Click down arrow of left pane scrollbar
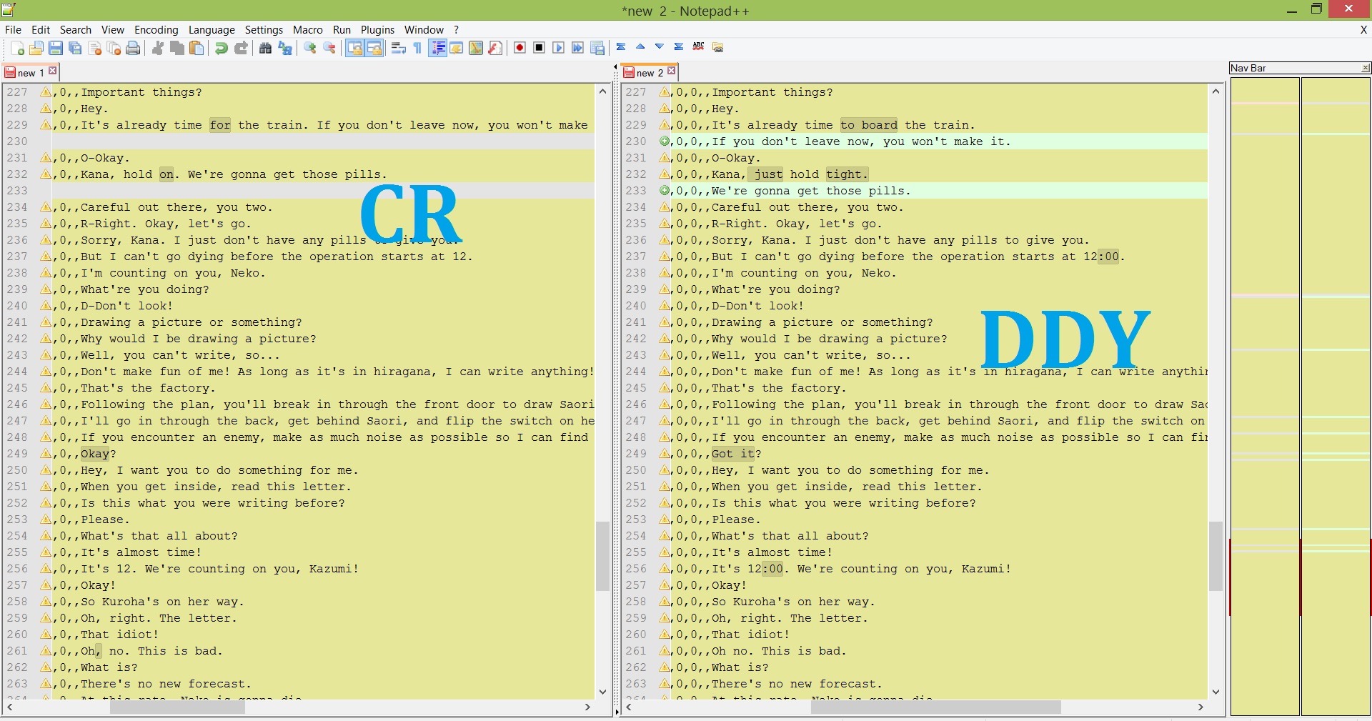The image size is (1372, 721). 602,692
